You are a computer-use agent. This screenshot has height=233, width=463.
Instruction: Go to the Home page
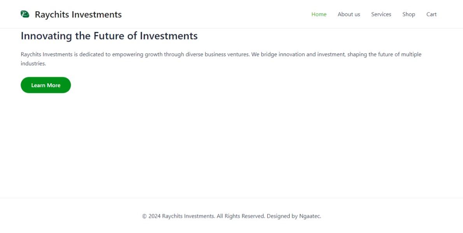(319, 14)
